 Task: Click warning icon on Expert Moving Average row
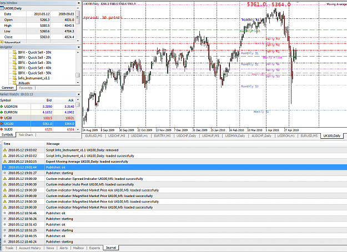[x=5, y=162]
